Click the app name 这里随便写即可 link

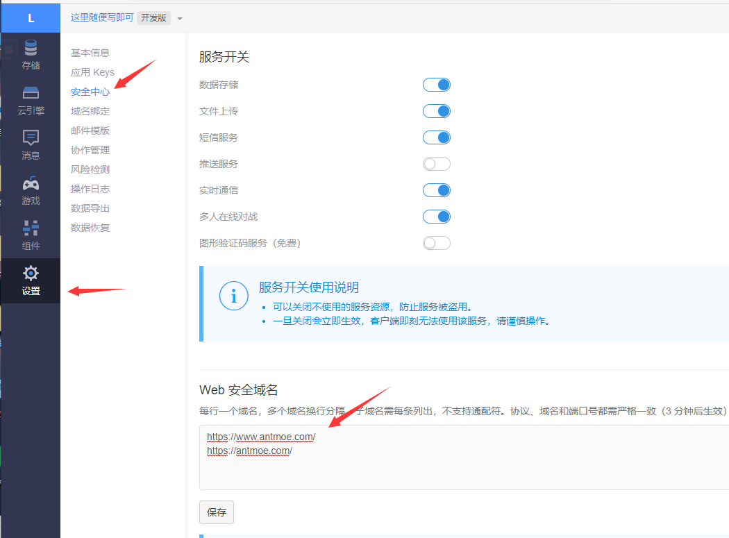(x=102, y=17)
